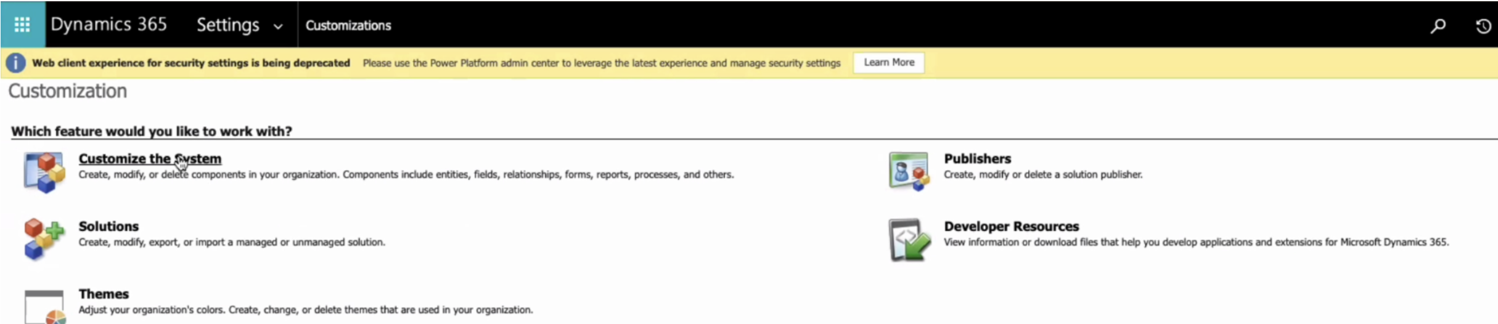Screen dimensions: 1498x324
Task: Click the Publishers person icon
Action: point(909,171)
